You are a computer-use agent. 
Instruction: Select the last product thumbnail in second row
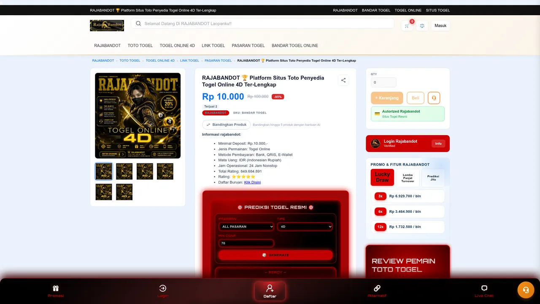click(124, 192)
